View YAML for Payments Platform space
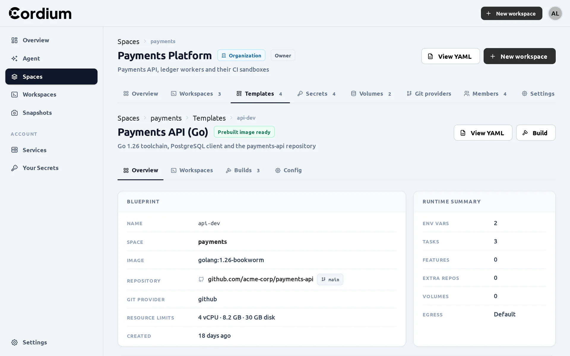This screenshot has height=356, width=570. (450, 56)
